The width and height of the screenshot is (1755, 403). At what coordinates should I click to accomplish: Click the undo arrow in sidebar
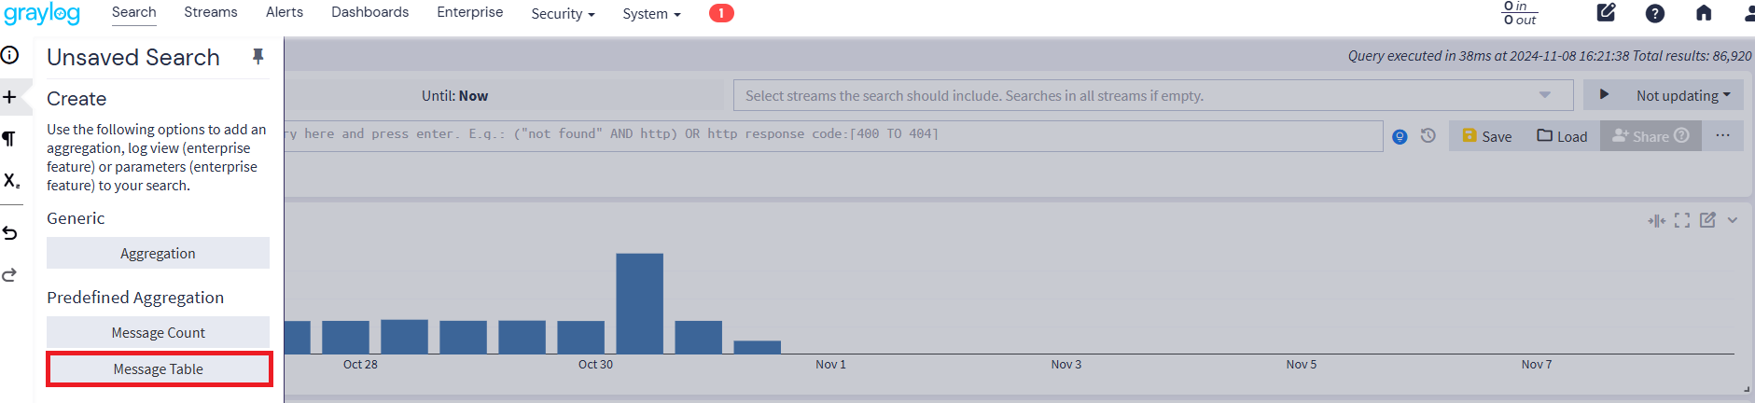[10, 233]
